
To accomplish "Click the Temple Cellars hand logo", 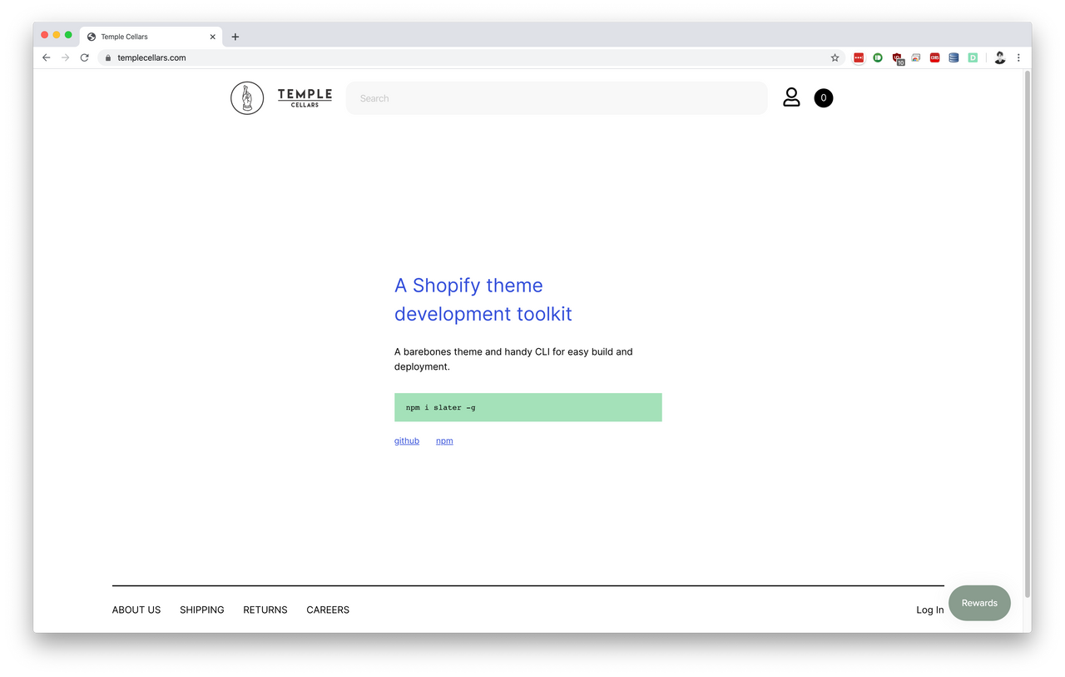I will coord(247,98).
